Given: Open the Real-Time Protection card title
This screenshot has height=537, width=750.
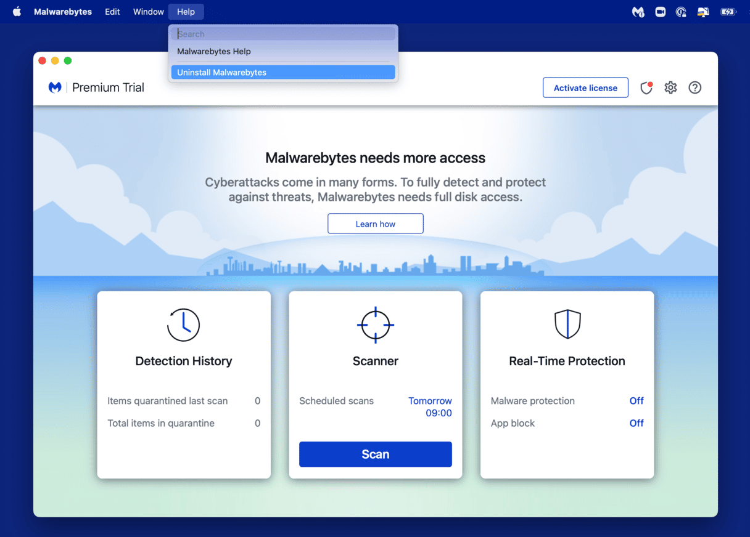Looking at the screenshot, I should click(x=567, y=361).
